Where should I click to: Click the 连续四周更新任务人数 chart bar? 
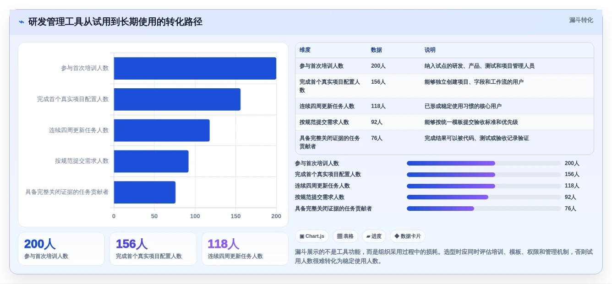click(162, 130)
